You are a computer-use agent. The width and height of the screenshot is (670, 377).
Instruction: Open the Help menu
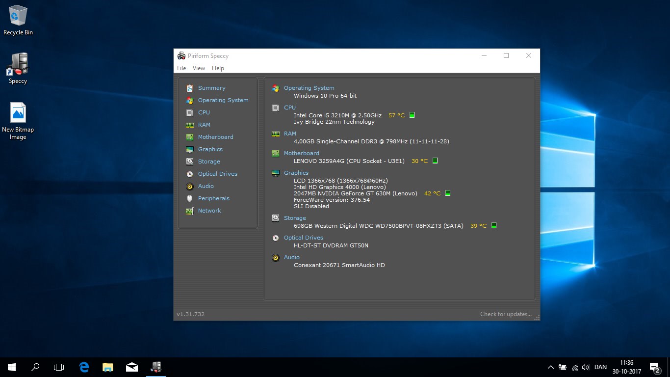click(x=218, y=68)
